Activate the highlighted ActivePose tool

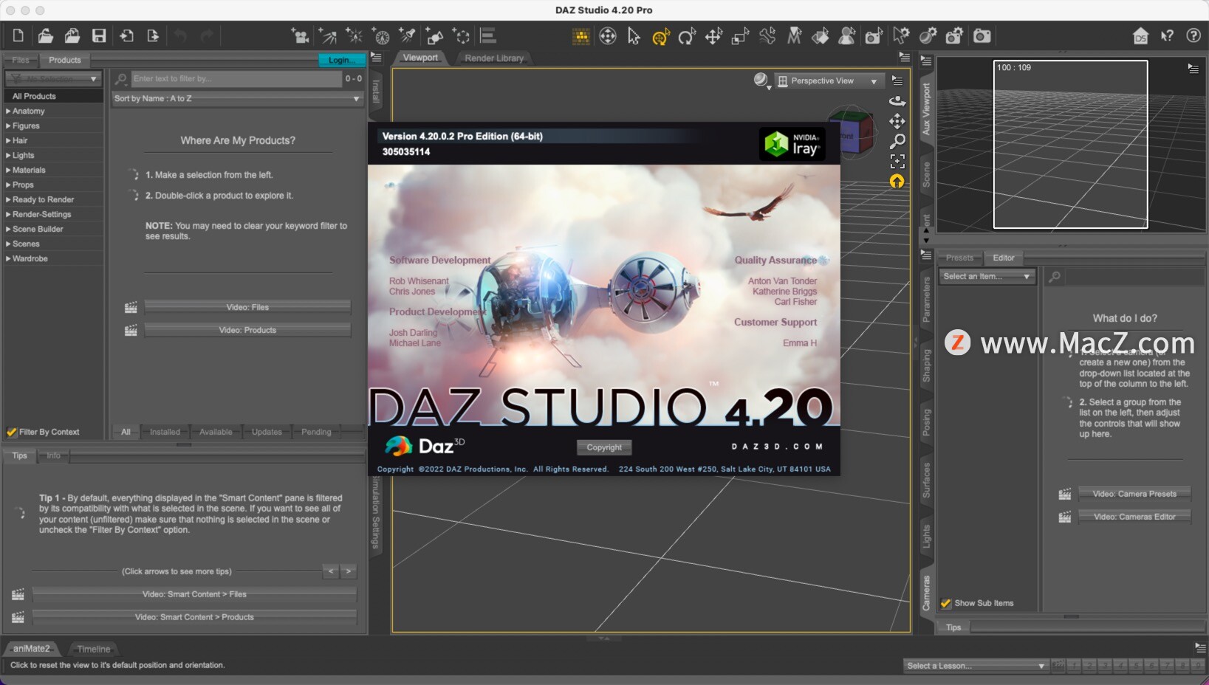pos(661,36)
